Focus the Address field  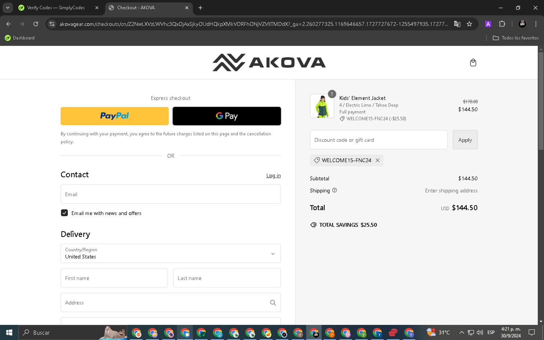click(x=170, y=303)
